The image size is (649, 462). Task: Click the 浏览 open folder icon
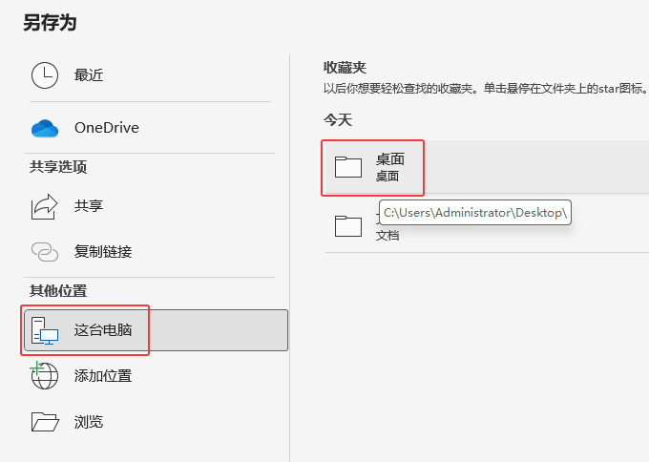[x=45, y=421]
